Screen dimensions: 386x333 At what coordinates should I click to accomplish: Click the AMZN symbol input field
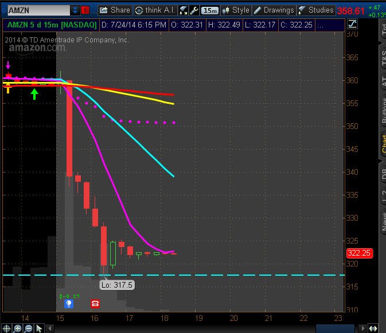38,10
